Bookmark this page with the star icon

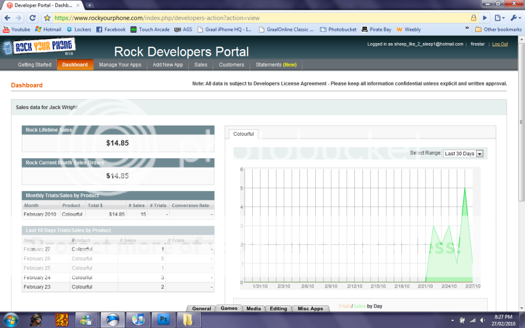coord(47,17)
